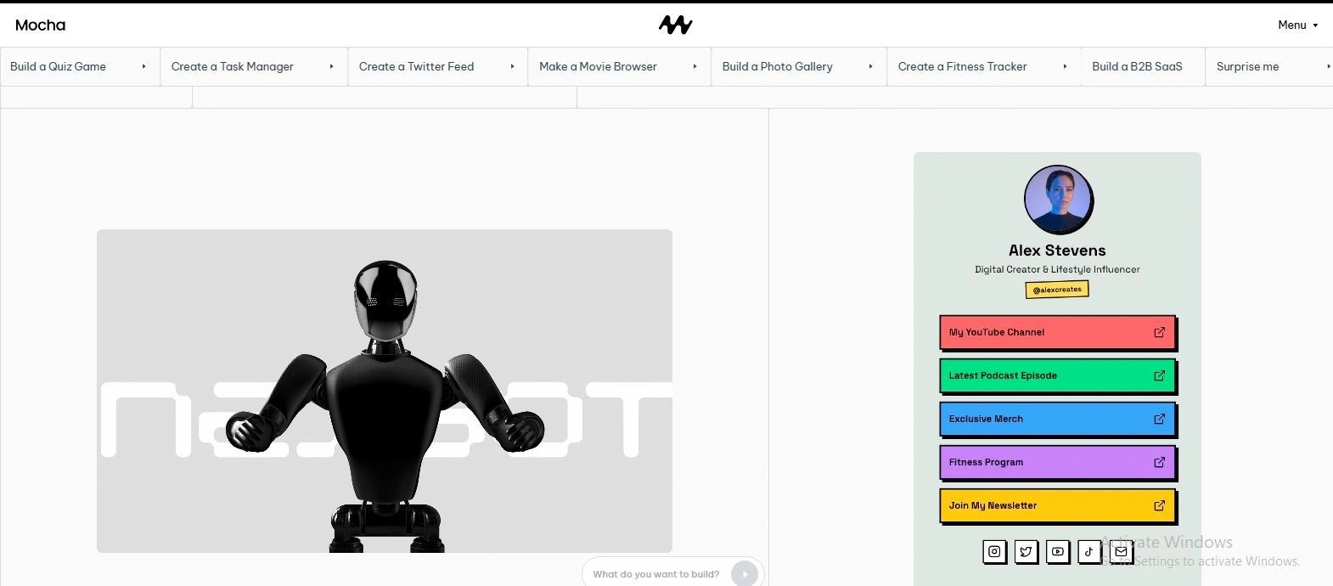This screenshot has height=586, width=1333.
Task: Click the Mocha wave logo icon
Action: click(675, 25)
